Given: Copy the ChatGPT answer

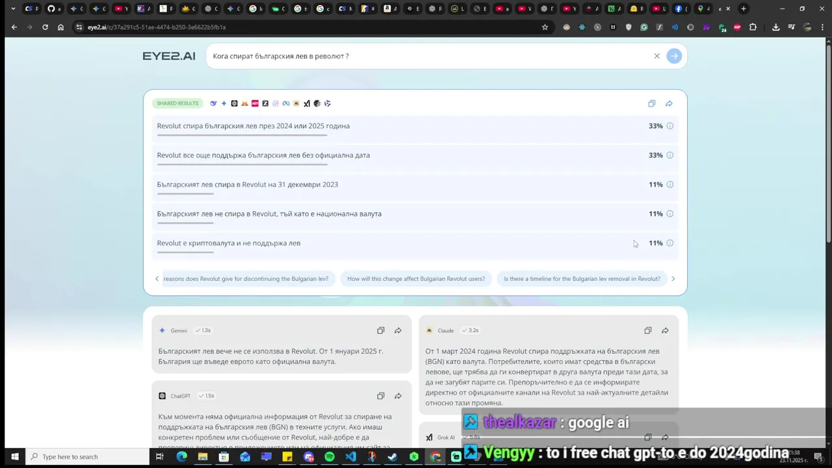Looking at the screenshot, I should point(380,396).
